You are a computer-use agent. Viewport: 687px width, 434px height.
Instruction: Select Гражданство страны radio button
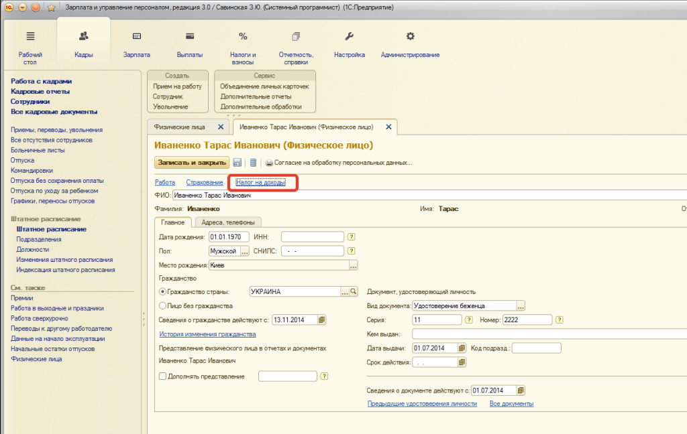[162, 291]
